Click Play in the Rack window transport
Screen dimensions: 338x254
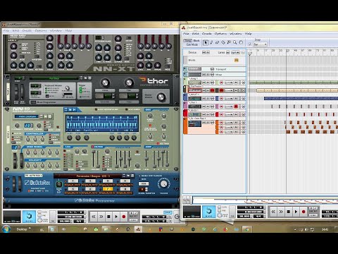point(116,217)
